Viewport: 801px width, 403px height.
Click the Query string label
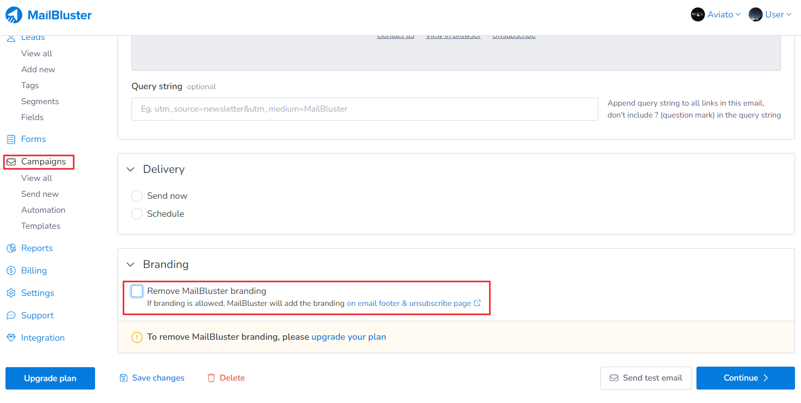157,87
